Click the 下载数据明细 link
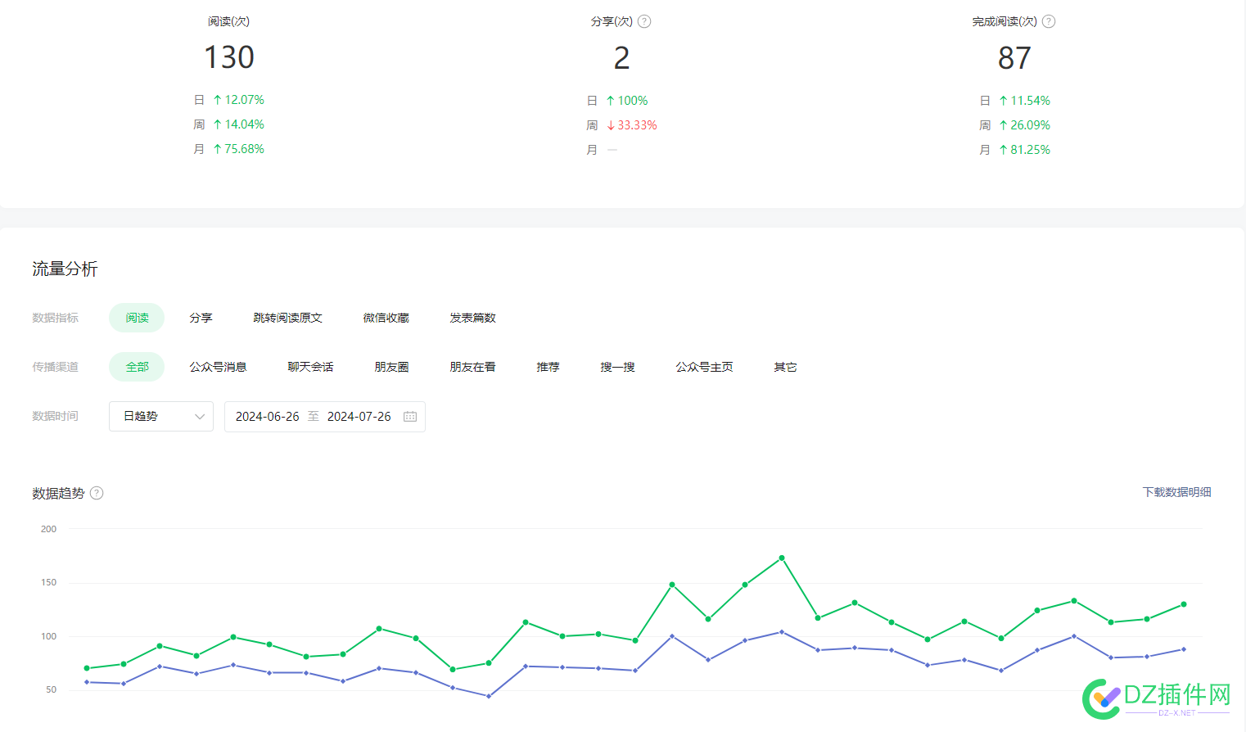Viewport: 1246px width, 732px height. (x=1177, y=492)
